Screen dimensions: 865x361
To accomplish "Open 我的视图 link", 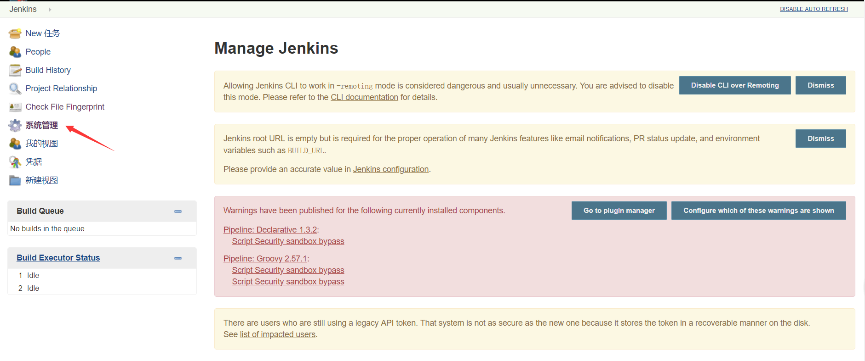I will [x=42, y=144].
